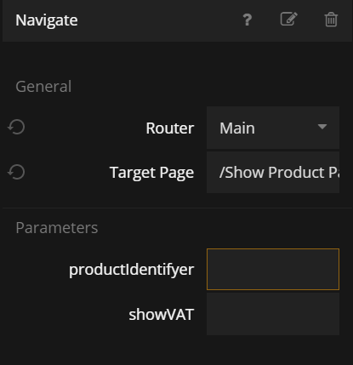Focus the productIdentifyer parameter input
Screen dimensions: 353x365
pyautogui.click(x=273, y=270)
